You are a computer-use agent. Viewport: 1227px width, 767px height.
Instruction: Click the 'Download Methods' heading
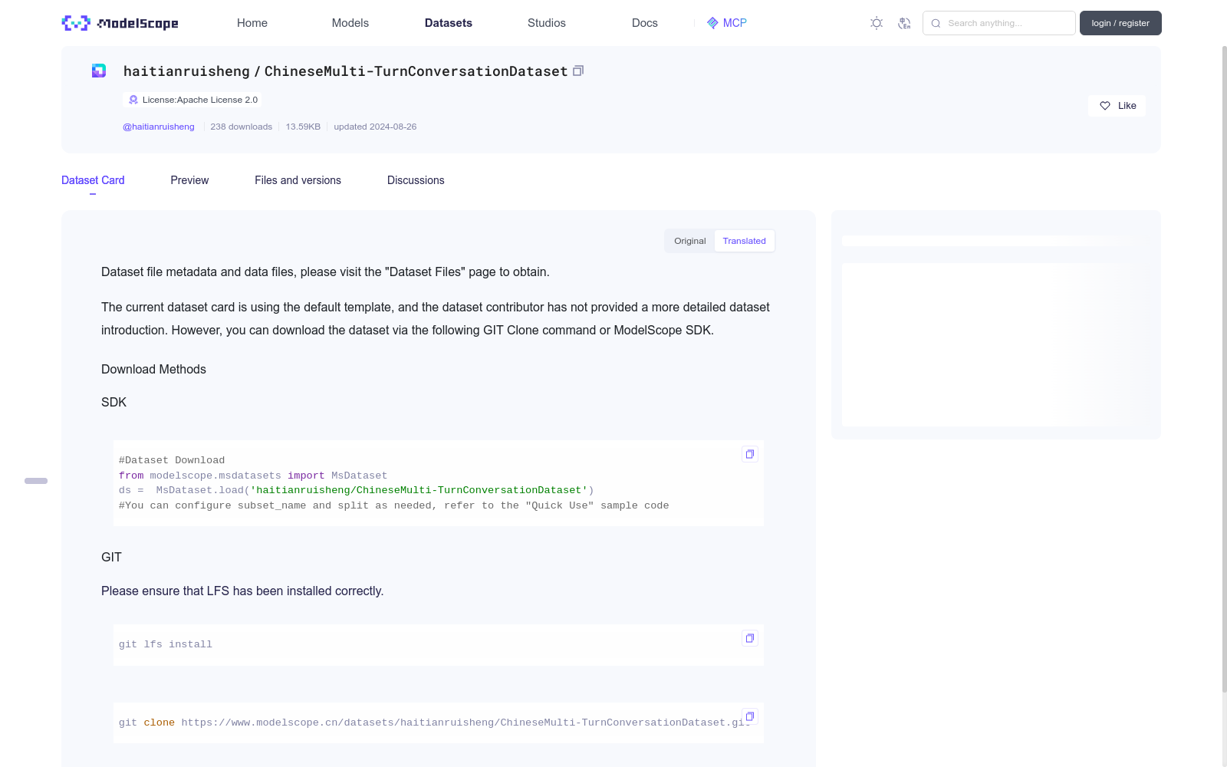pyautogui.click(x=153, y=369)
